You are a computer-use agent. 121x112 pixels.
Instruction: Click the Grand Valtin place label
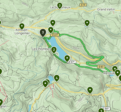pos(106,9)
